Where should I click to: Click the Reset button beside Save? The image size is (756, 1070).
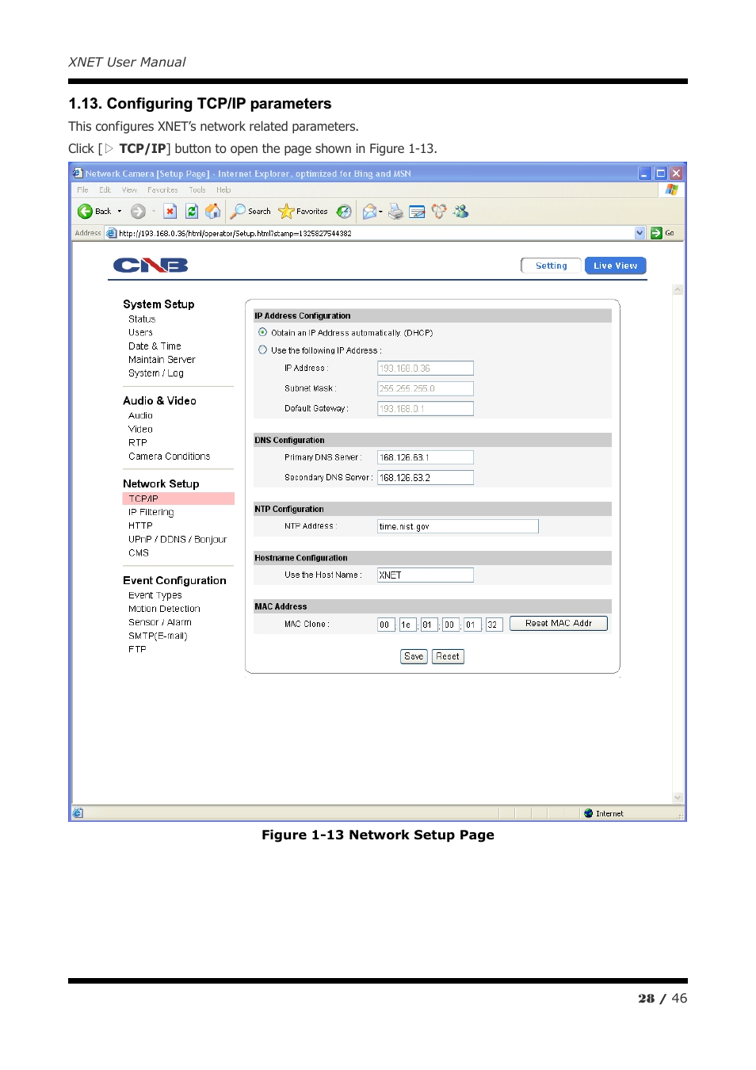(448, 656)
